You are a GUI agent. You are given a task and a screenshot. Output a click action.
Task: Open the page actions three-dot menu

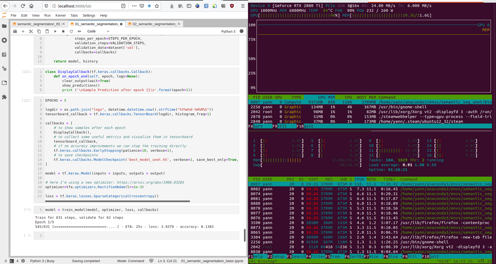[x=134, y=6]
